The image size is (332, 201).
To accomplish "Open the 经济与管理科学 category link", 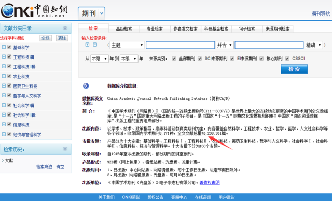I will [x=27, y=135].
